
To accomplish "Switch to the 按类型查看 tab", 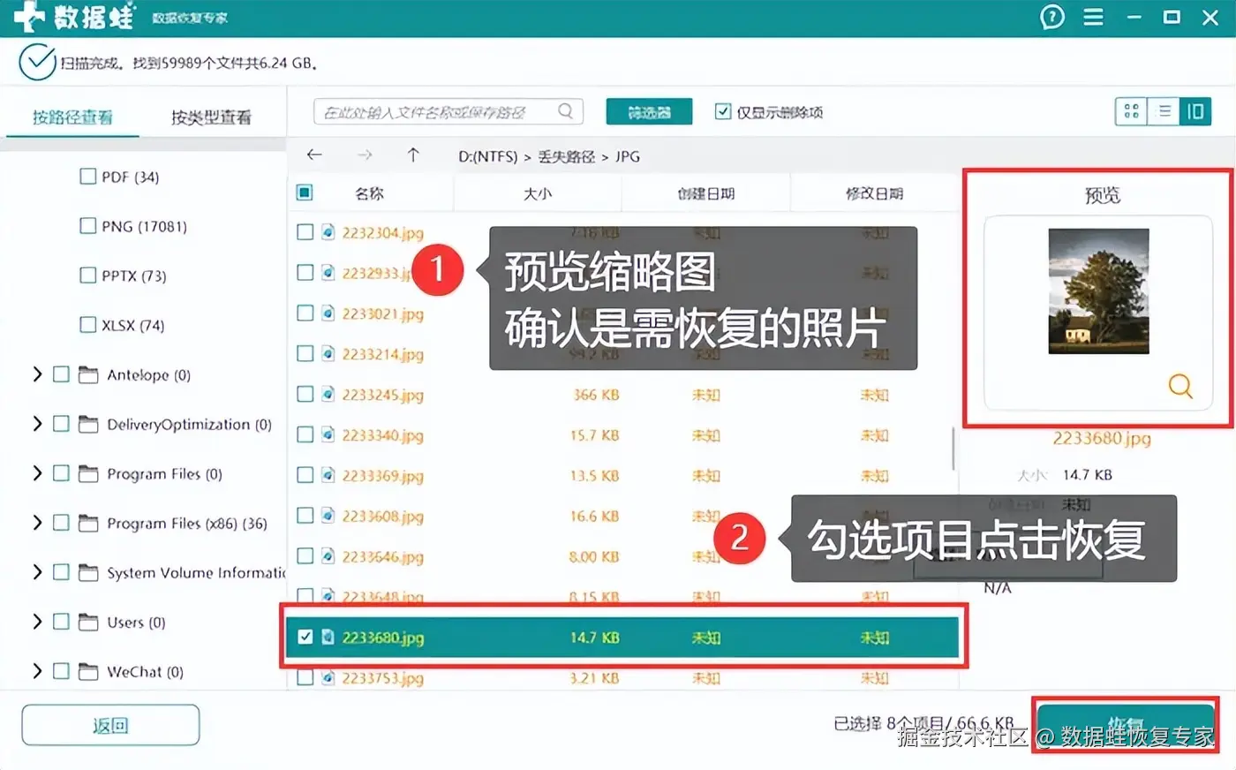I will point(211,117).
